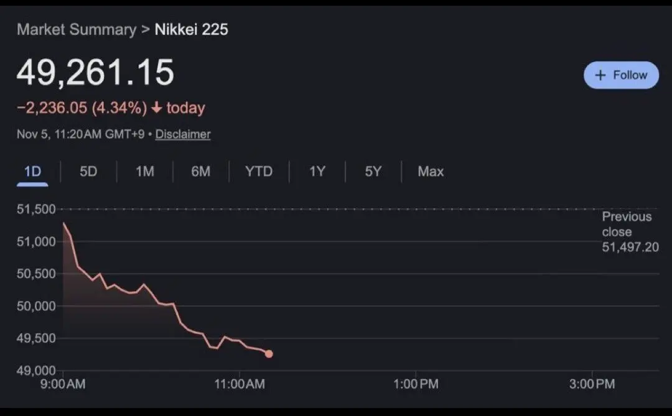Show the YTD chart range
The image size is (672, 416).
click(259, 172)
